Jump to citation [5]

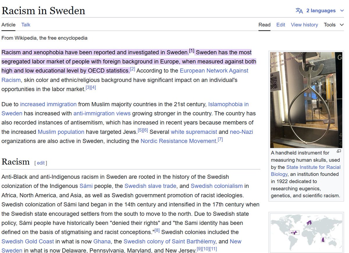(x=140, y=131)
